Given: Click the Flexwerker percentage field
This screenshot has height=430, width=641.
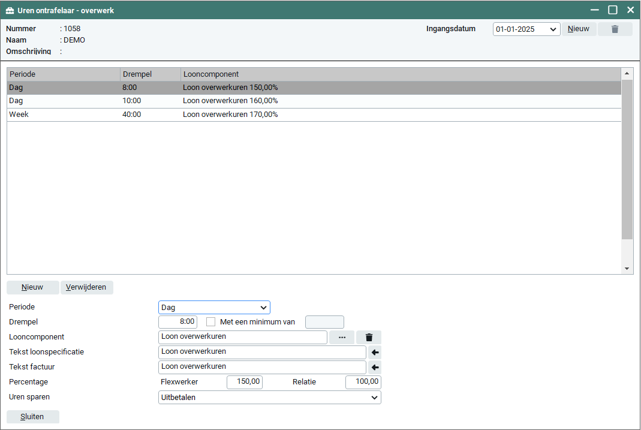Looking at the screenshot, I should coord(245,382).
